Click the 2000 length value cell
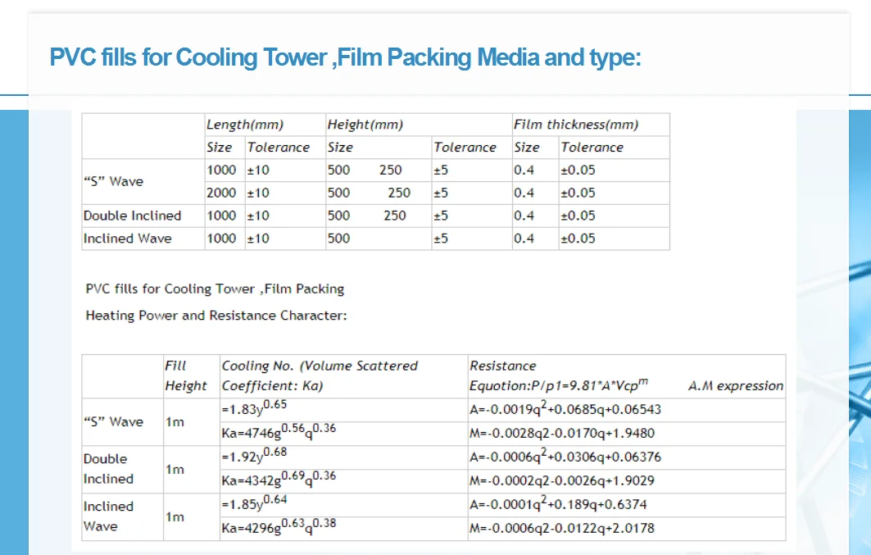 tap(220, 193)
